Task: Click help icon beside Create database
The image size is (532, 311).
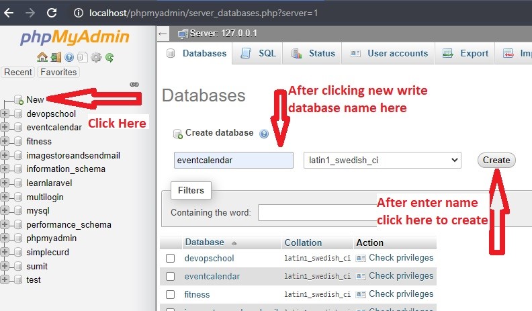Action: tap(264, 134)
